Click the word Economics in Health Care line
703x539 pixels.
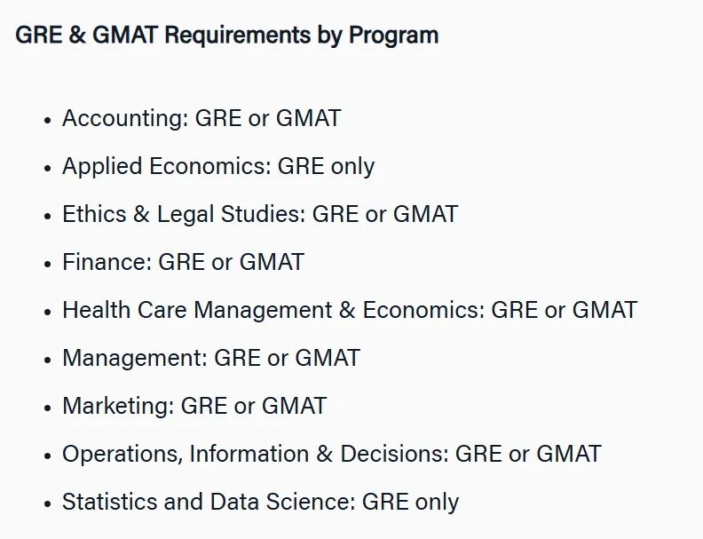point(423,310)
